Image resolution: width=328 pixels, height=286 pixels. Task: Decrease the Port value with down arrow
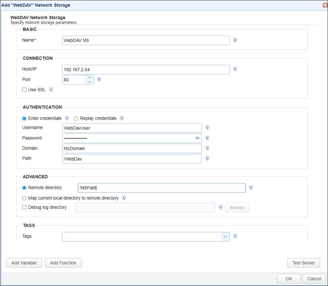click(x=90, y=82)
